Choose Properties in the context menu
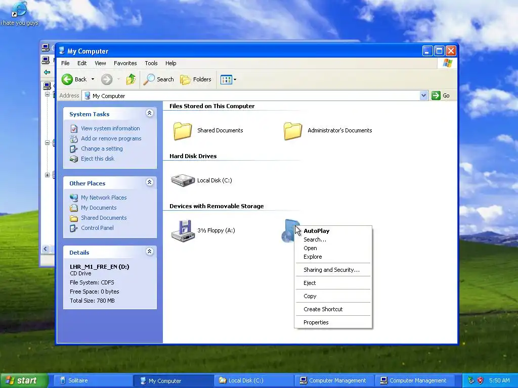Screen dimensions: 518x388 point(333,322)
